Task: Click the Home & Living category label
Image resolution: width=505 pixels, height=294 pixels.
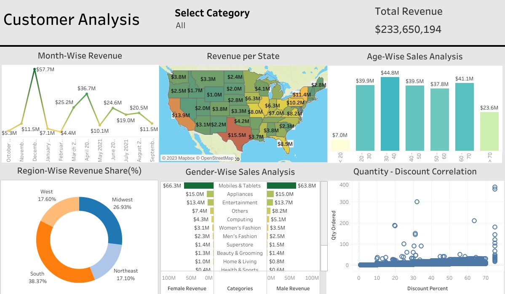Action: tap(240, 262)
